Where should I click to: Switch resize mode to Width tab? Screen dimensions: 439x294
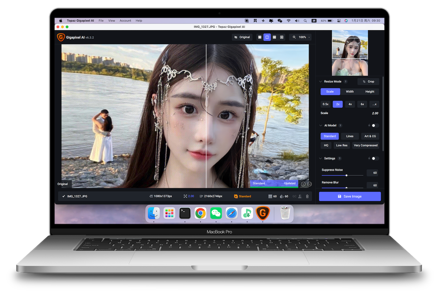350,91
